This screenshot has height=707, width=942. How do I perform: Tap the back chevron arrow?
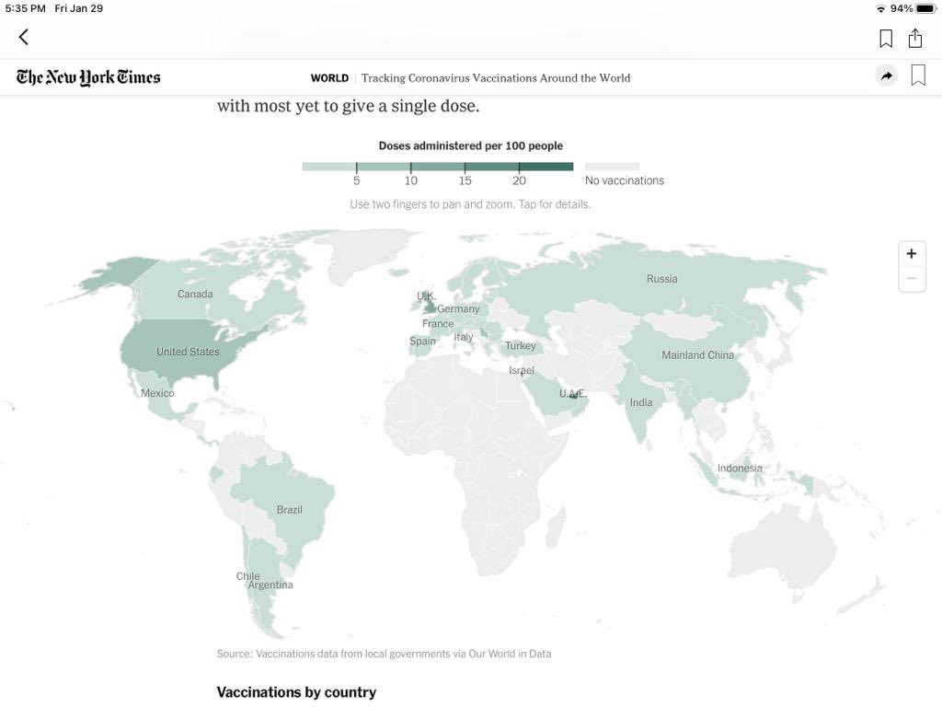(x=24, y=37)
